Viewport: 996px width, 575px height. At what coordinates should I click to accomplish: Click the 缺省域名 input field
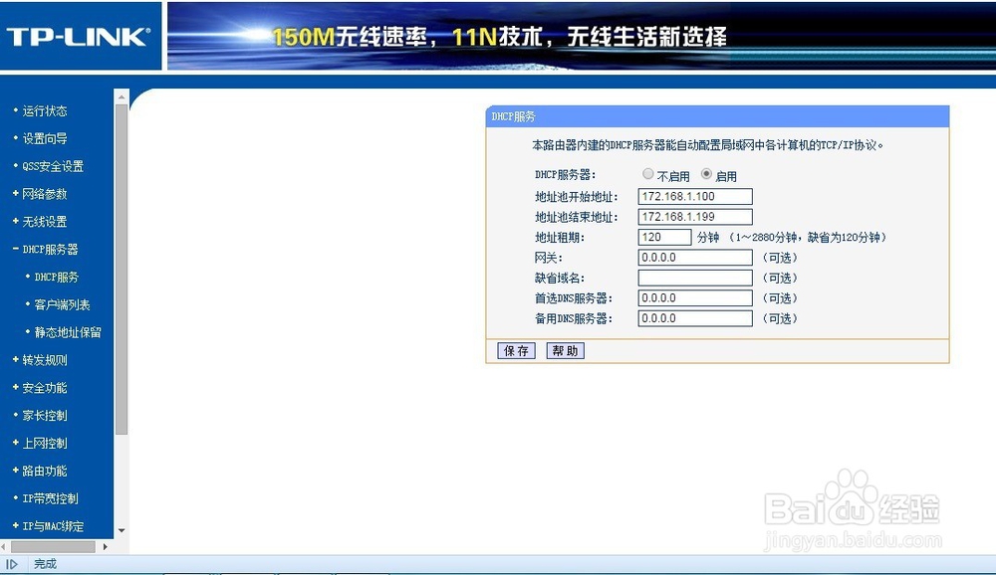(695, 278)
